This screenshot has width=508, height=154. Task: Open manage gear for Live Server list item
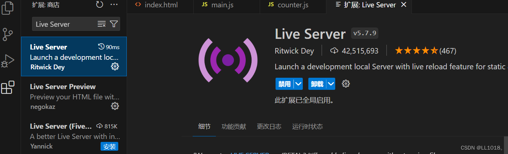click(115, 66)
